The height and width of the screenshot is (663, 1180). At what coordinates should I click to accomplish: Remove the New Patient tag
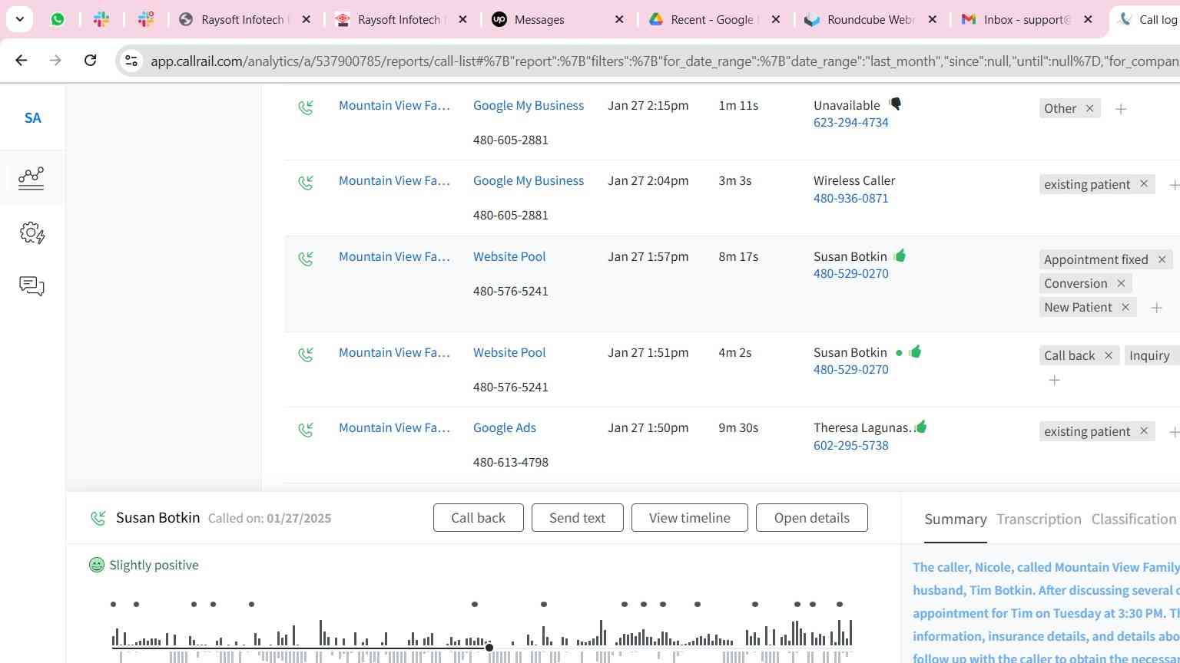[1125, 308]
